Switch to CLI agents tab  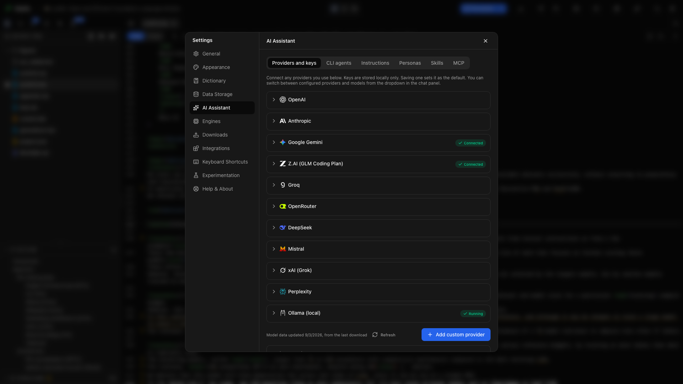tap(339, 63)
